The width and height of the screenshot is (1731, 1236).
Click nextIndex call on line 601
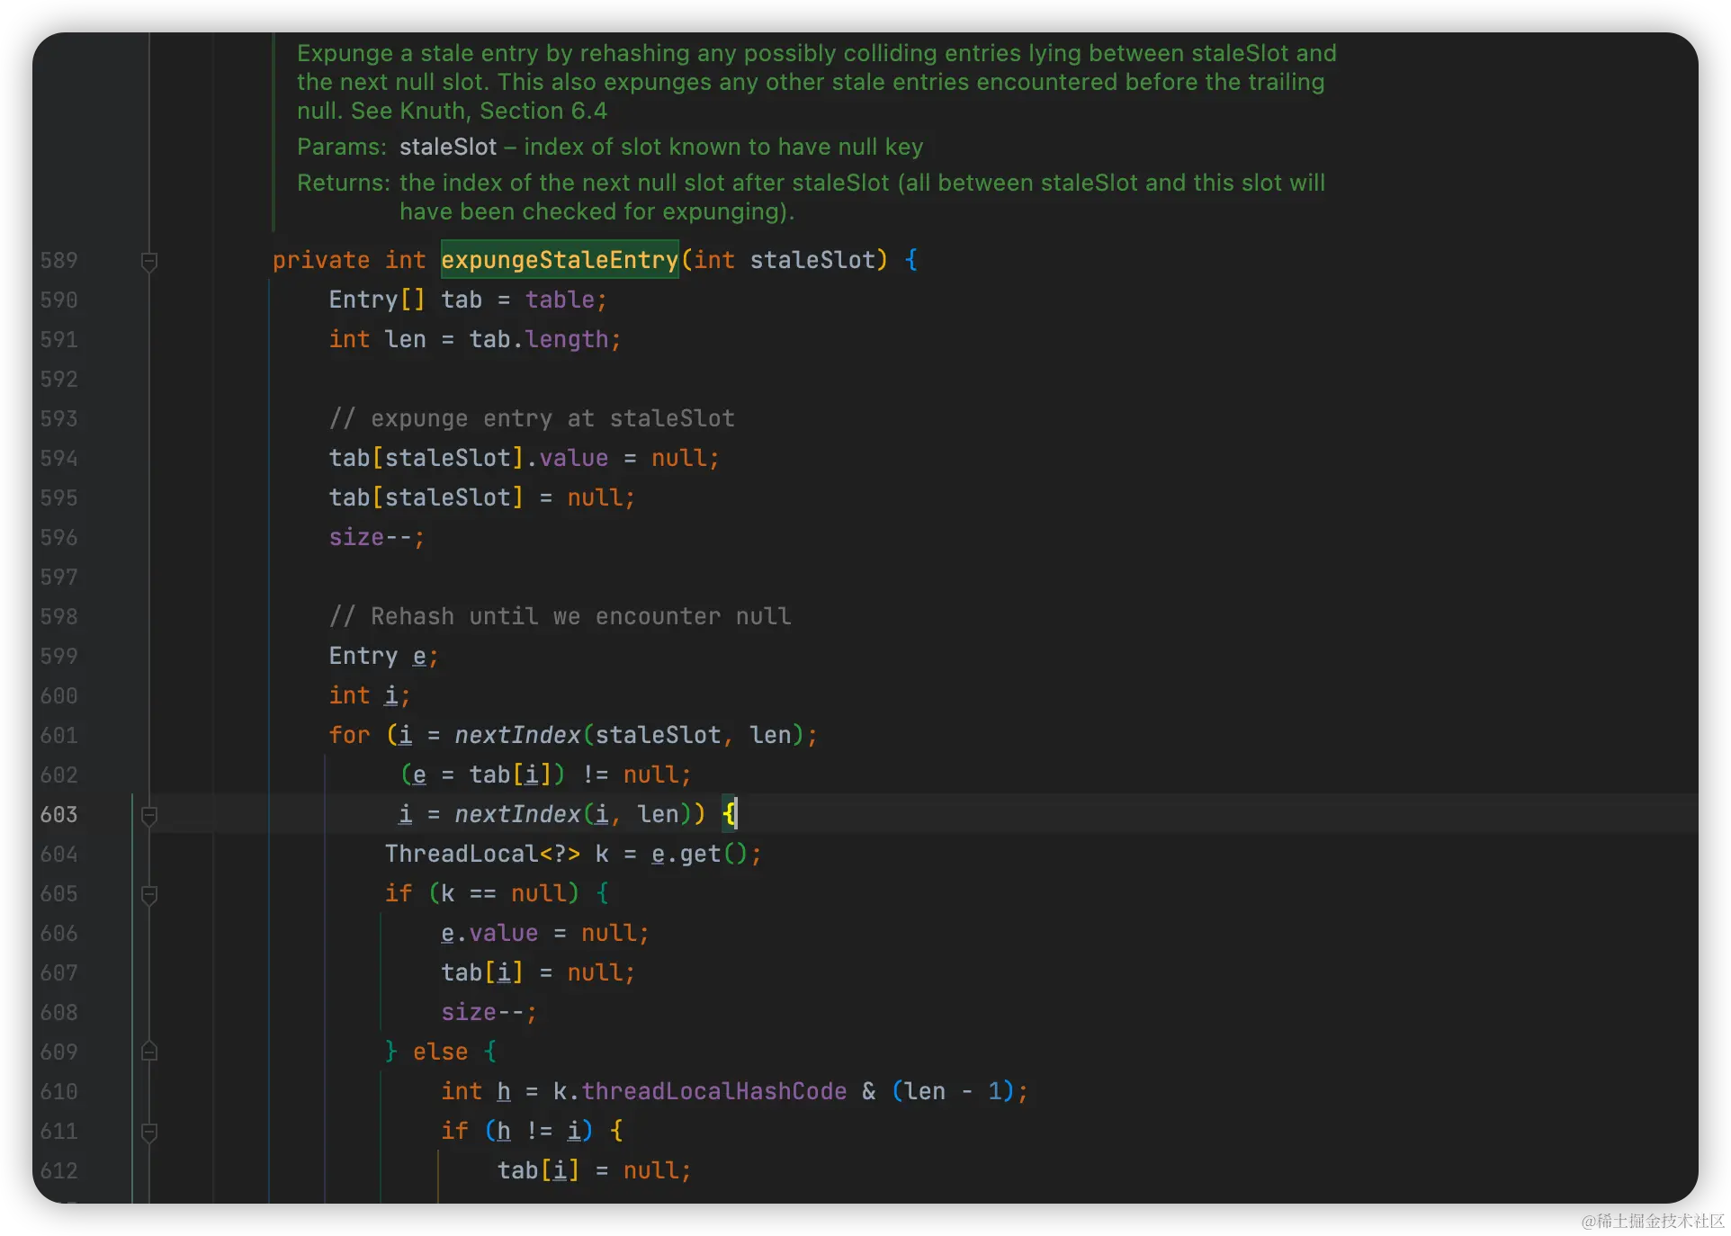pos(516,735)
